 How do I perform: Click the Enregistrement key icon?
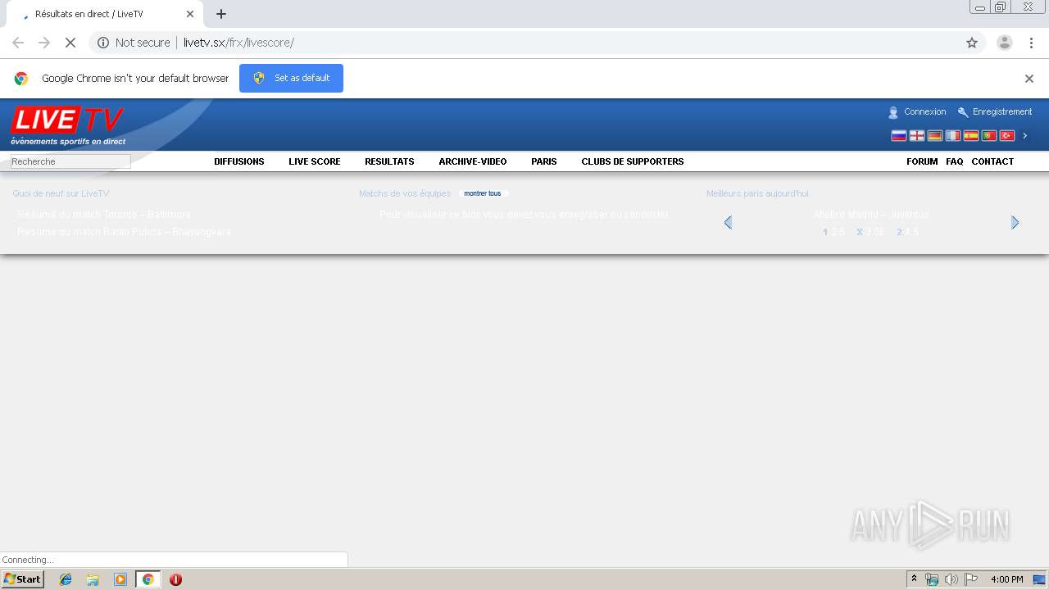pyautogui.click(x=963, y=112)
